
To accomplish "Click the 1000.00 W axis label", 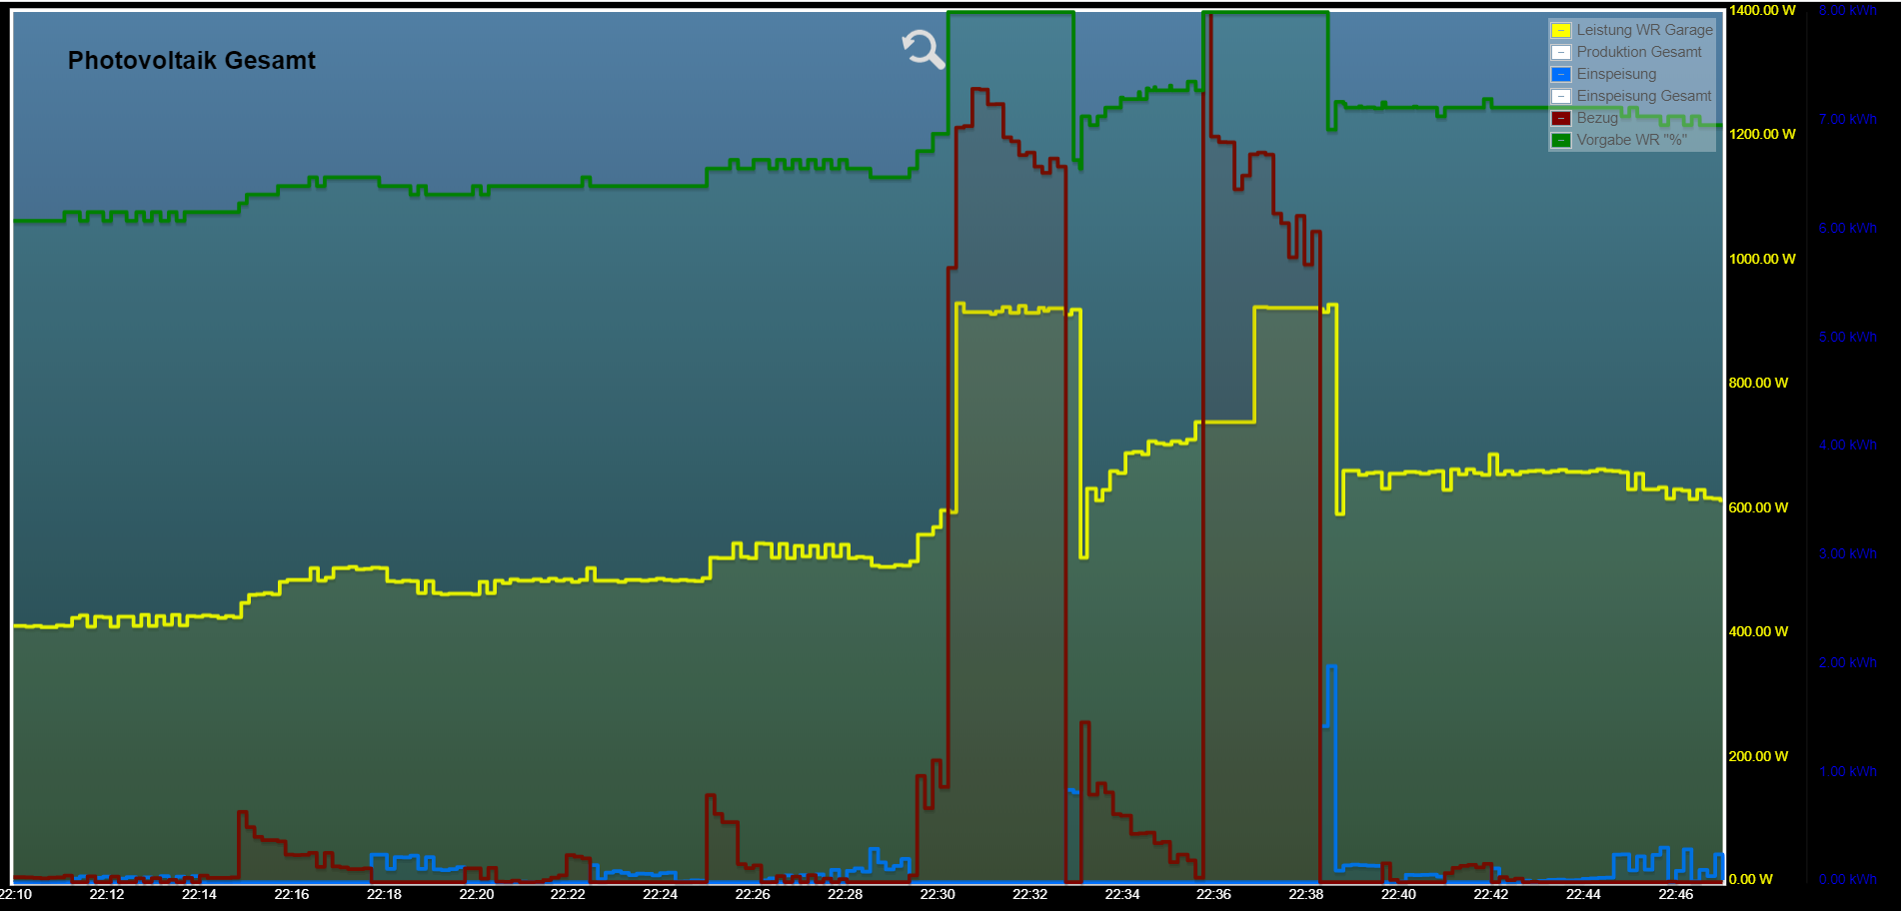I will pos(1762,259).
